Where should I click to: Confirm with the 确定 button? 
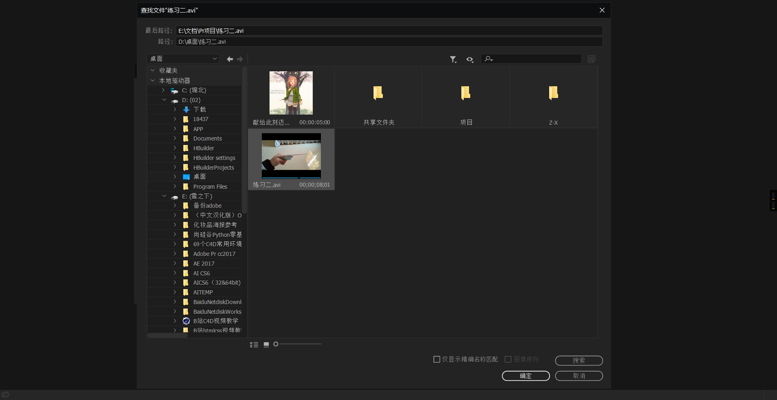click(x=526, y=376)
